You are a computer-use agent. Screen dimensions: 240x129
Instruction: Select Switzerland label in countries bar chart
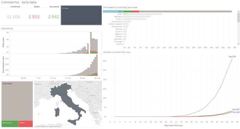click(117, 22)
